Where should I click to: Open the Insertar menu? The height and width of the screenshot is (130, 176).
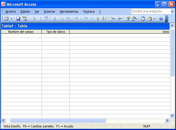click(50, 12)
